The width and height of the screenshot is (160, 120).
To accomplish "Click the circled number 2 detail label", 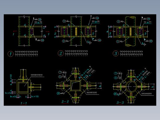I will (x=61, y=53).
